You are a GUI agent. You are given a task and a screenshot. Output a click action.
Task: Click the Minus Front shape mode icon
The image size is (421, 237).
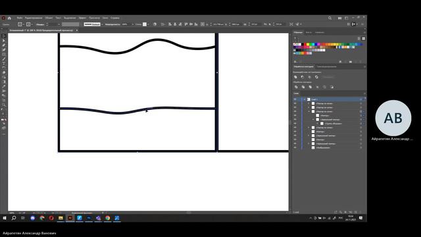tap(303, 77)
